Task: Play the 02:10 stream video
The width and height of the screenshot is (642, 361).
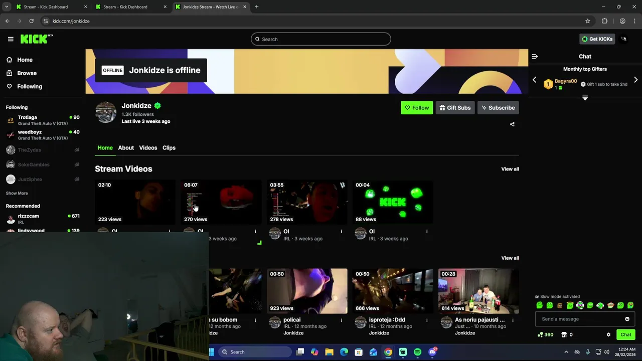Action: click(x=135, y=202)
